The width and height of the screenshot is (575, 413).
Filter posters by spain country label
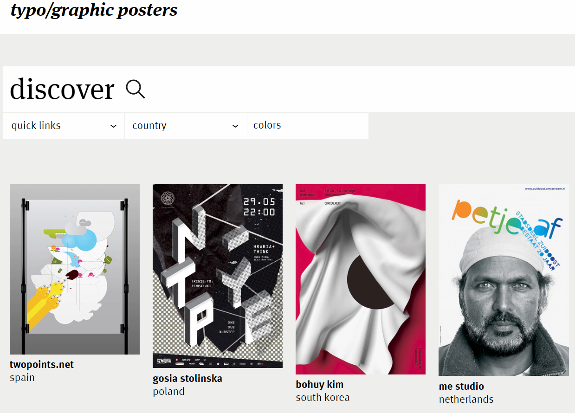(x=22, y=377)
